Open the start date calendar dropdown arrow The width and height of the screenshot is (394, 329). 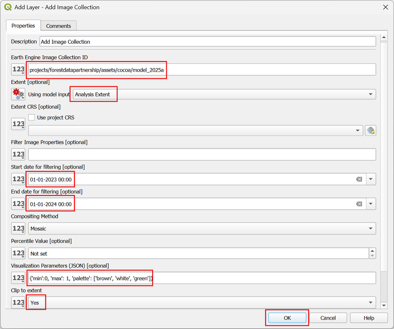click(371, 179)
